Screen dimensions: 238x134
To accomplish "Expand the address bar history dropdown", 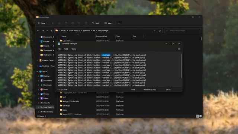I will click(154, 31).
